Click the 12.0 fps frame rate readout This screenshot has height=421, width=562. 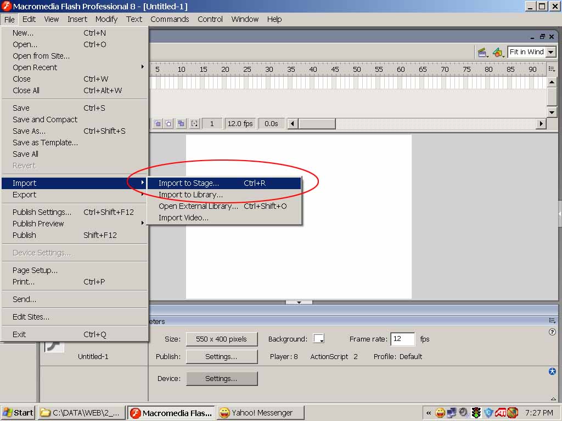(240, 124)
